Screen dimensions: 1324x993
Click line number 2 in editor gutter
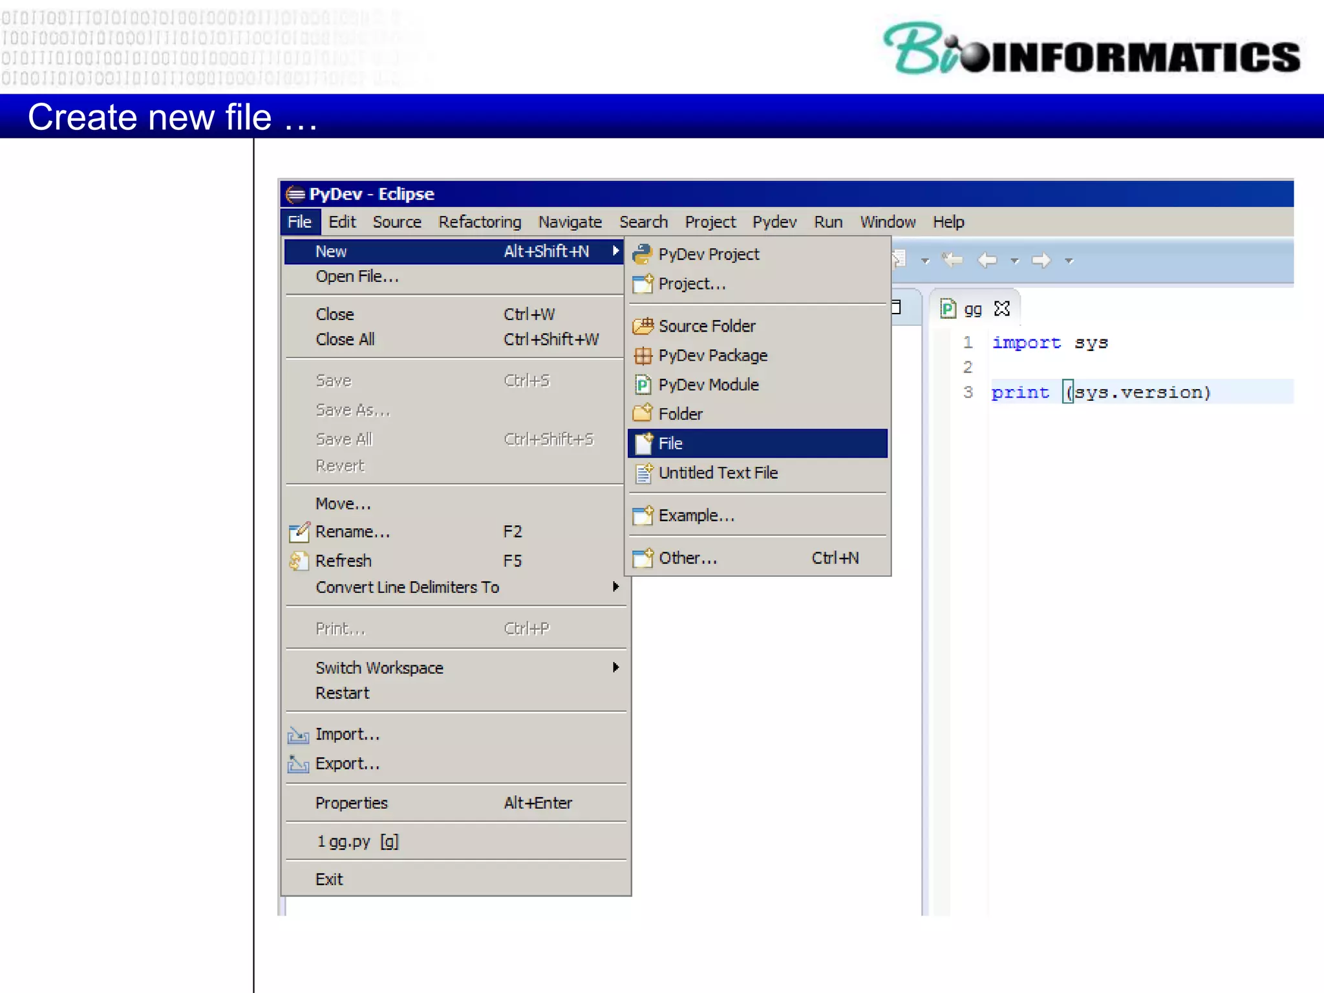coord(968,367)
